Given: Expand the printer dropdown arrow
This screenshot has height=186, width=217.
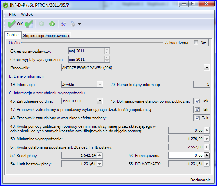Looking at the screenshot, I should coord(79,24).
